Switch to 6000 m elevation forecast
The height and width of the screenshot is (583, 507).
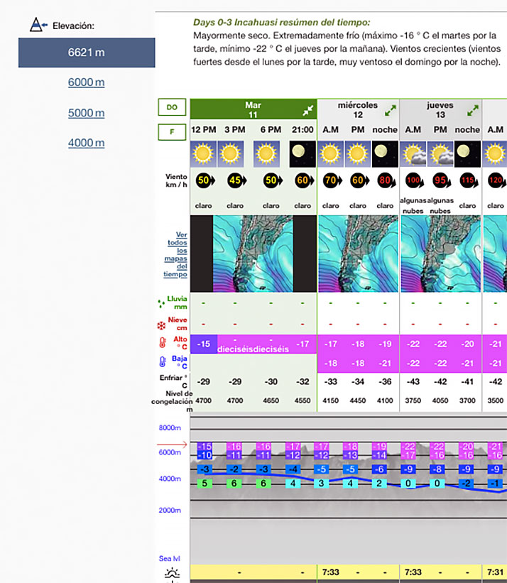87,82
